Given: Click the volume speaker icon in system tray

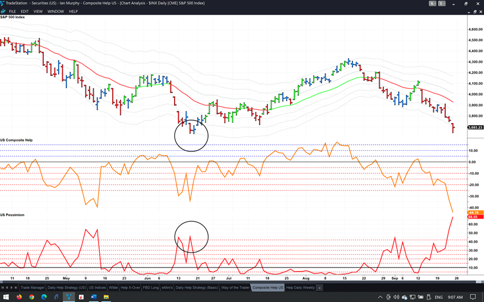Looking at the screenshot, I should coord(396,297).
